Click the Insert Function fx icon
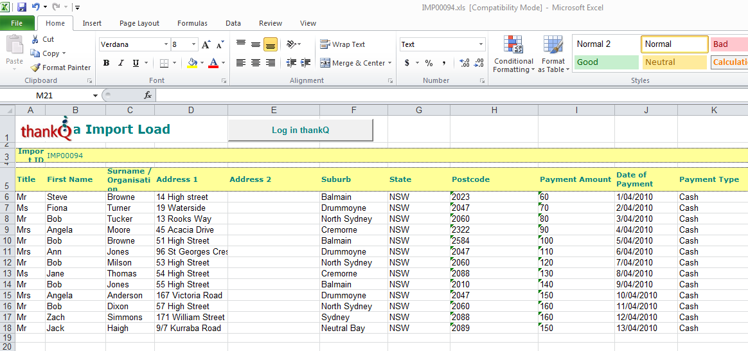This screenshot has width=748, height=351. [148, 95]
